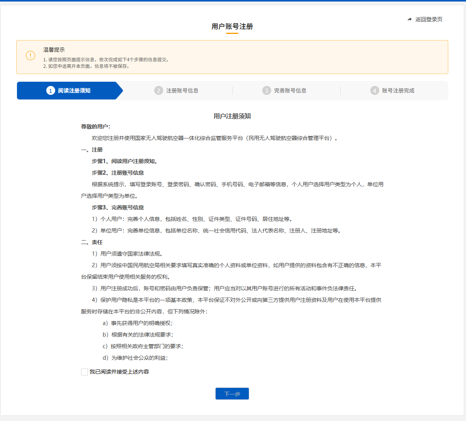Click the tip line 请您按照页面提示信息
Viewport: 466px width, 421px height.
(106, 60)
